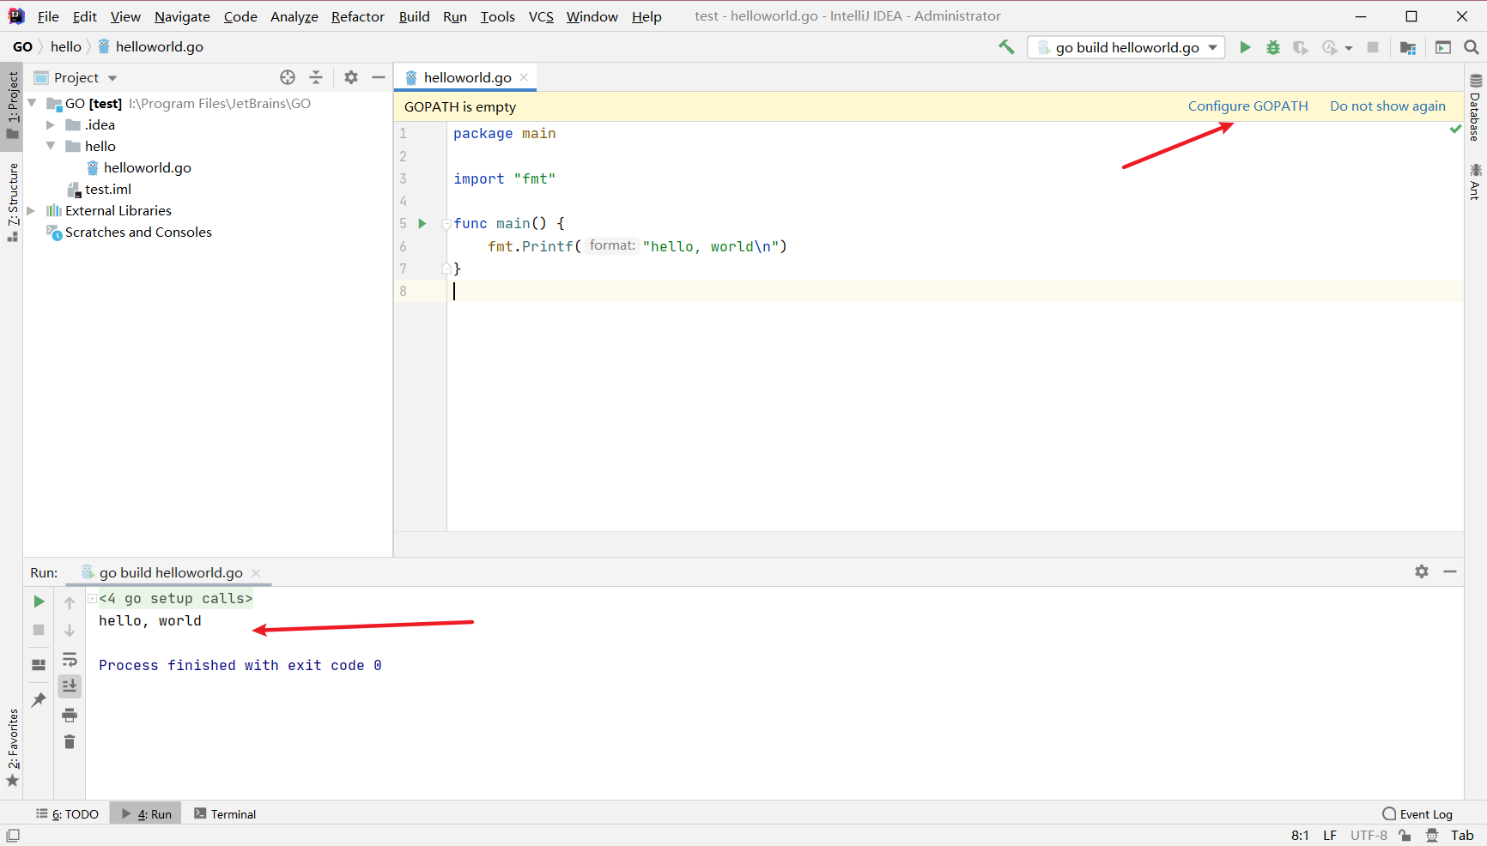This screenshot has width=1487, height=846.
Task: Click Do not show again link
Action: [x=1387, y=106]
